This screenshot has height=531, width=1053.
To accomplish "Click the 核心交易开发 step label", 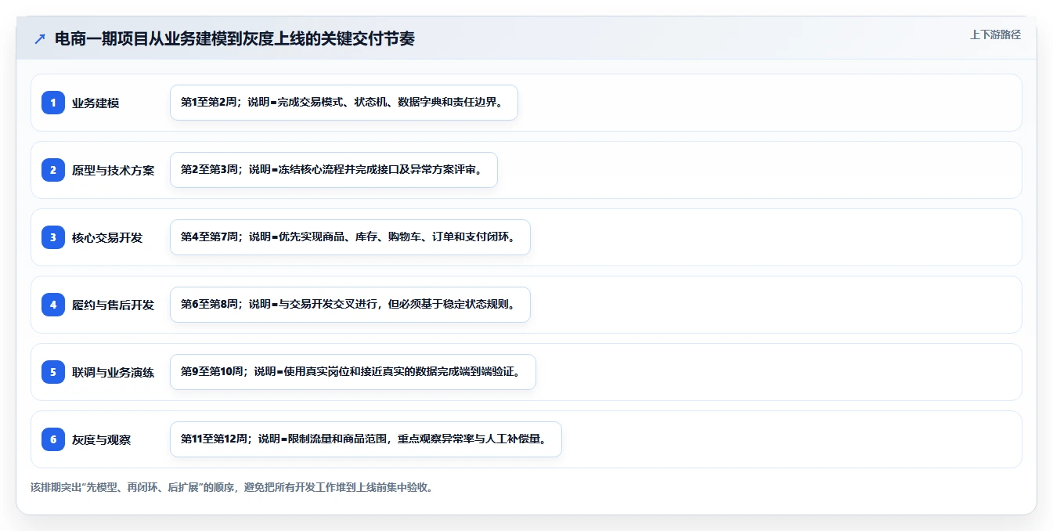I will [x=107, y=237].
